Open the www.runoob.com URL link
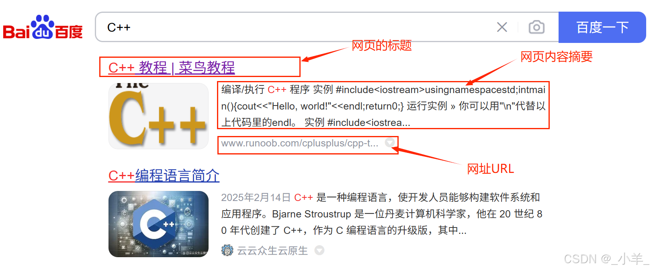The height and width of the screenshot is (270, 651). (x=300, y=143)
